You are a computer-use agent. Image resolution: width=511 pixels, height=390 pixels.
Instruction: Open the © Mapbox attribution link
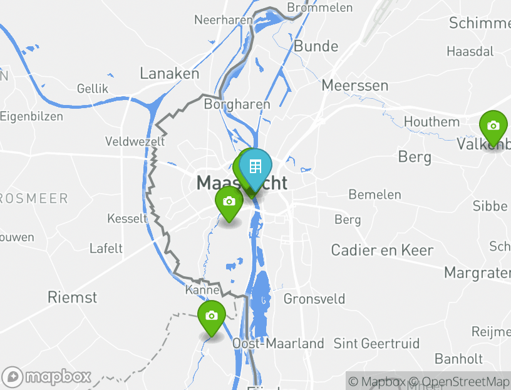pos(377,381)
